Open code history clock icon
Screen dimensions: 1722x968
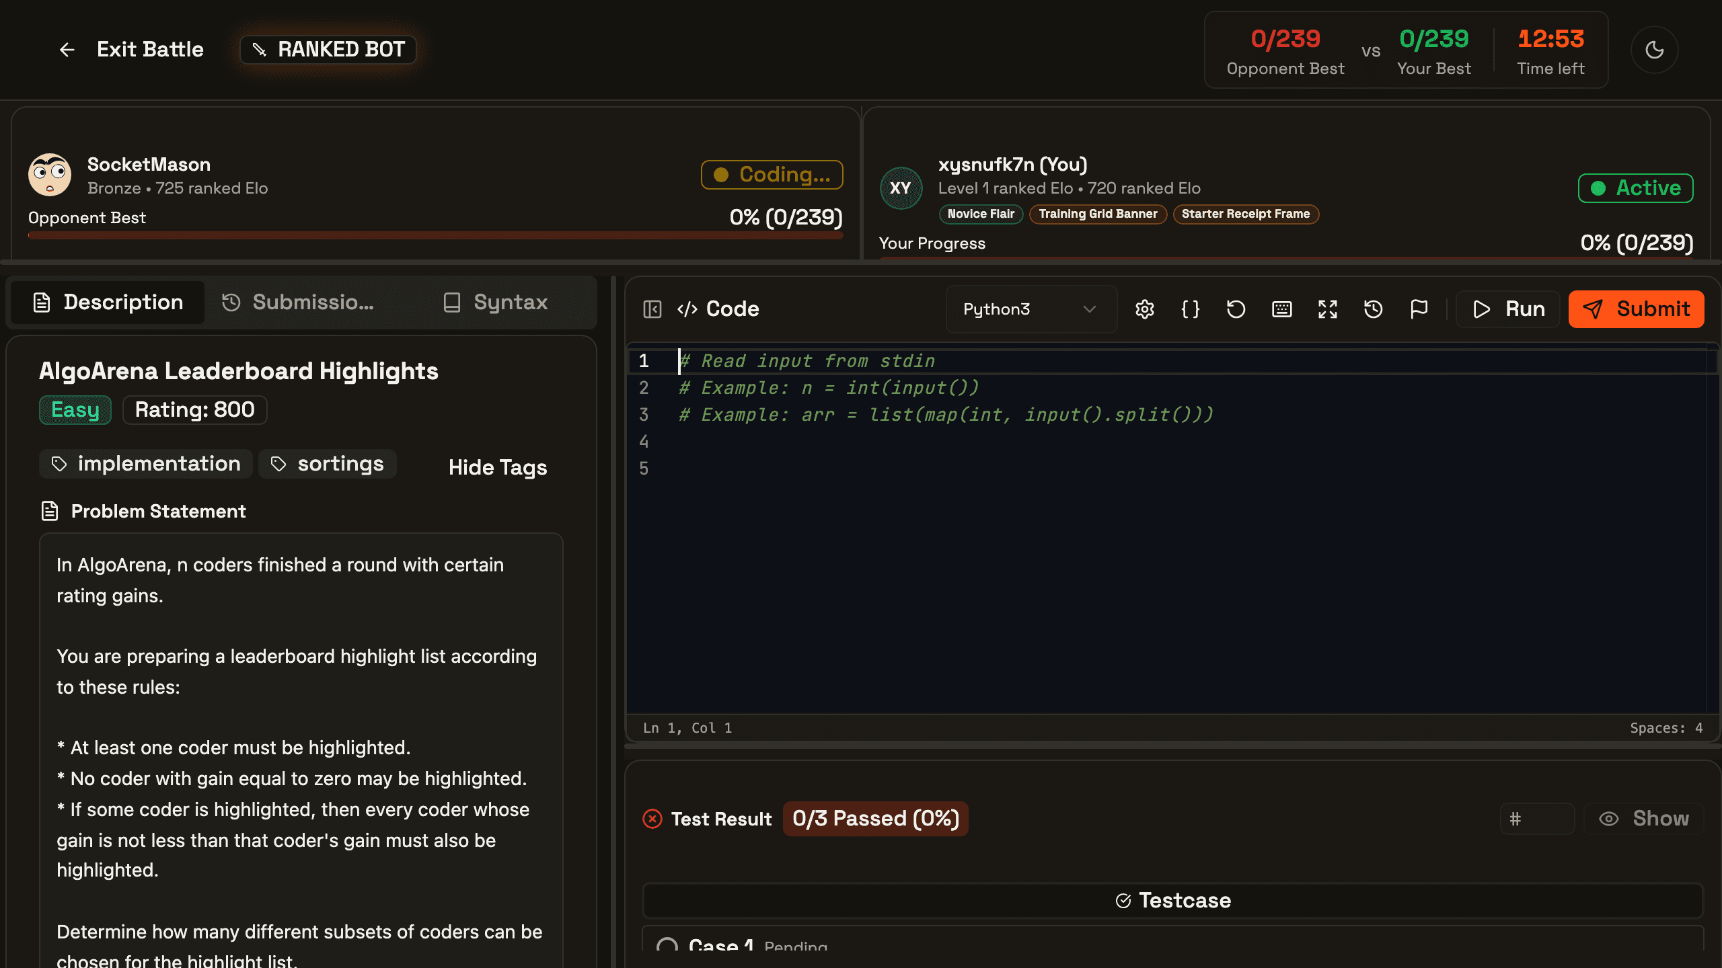pyautogui.click(x=1373, y=309)
